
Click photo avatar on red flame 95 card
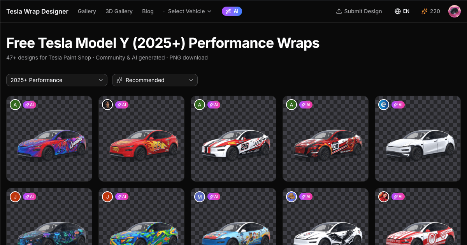click(x=107, y=105)
